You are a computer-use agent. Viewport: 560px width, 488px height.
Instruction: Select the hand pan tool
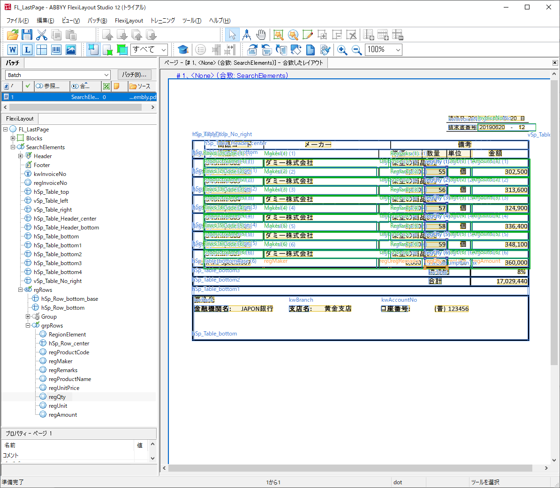[261, 35]
